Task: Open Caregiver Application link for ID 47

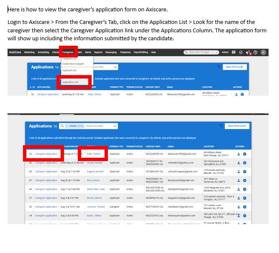Action: 46,180
